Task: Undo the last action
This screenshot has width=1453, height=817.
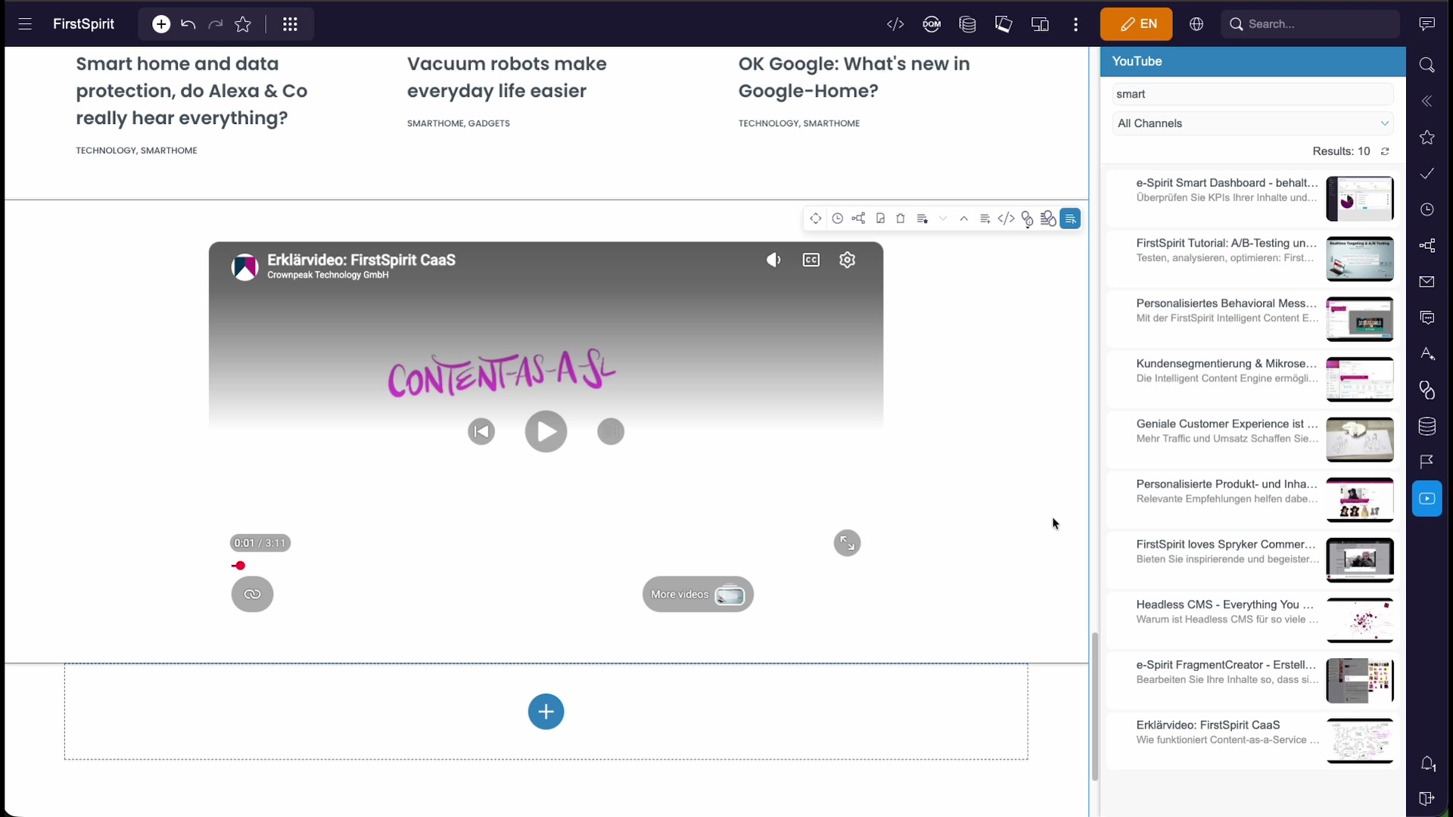Action: coord(188,24)
